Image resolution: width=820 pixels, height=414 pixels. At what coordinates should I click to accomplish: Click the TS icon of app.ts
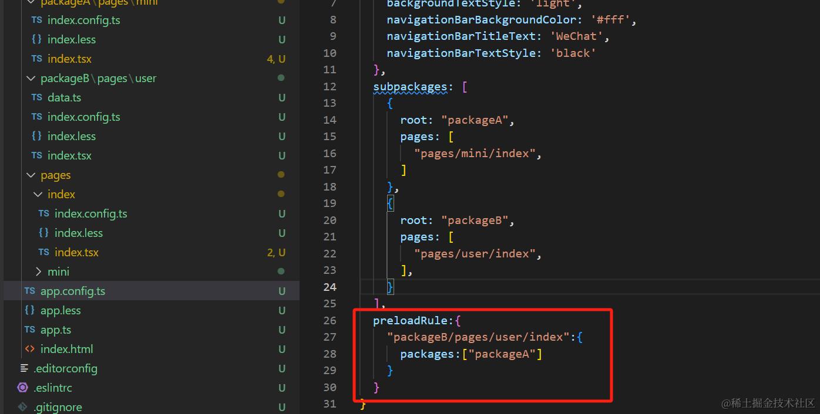pos(29,330)
